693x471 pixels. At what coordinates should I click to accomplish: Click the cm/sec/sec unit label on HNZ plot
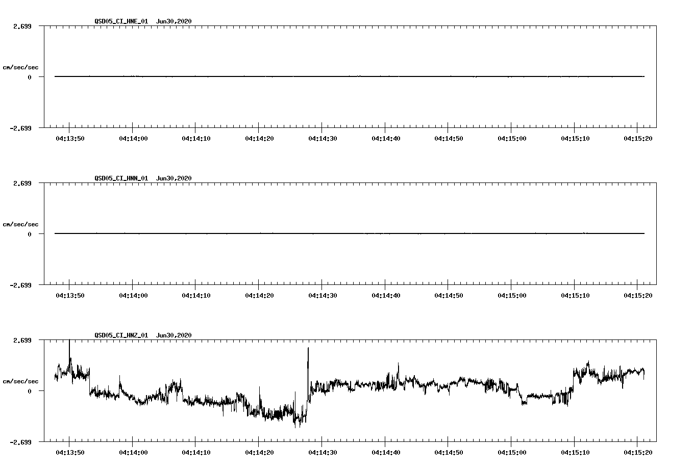[x=20, y=381]
